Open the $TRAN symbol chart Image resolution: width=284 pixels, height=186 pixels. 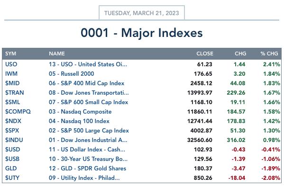[15, 93]
